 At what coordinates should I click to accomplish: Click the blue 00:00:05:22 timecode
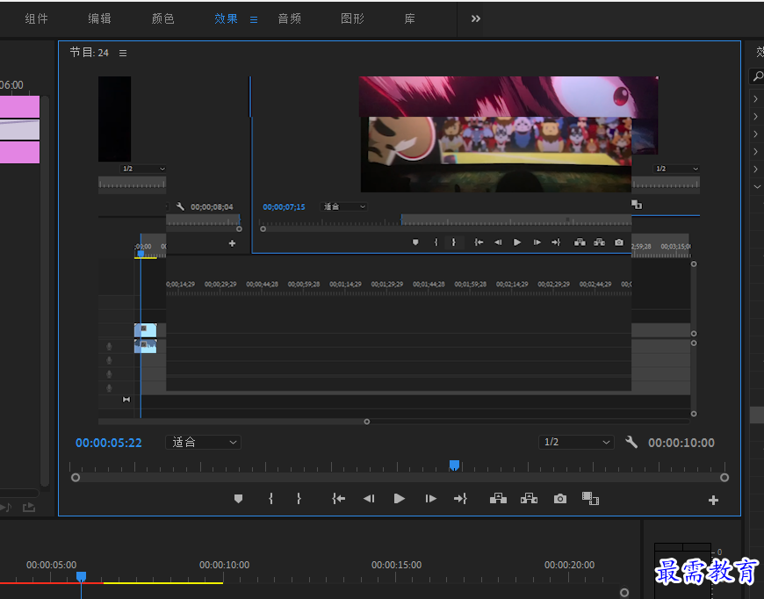[x=109, y=443]
